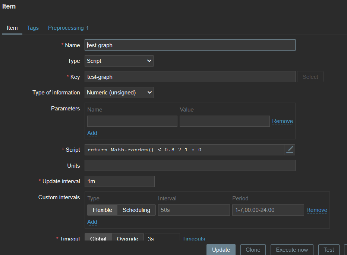Click the Test button
The height and width of the screenshot is (255, 347).
click(x=329, y=250)
